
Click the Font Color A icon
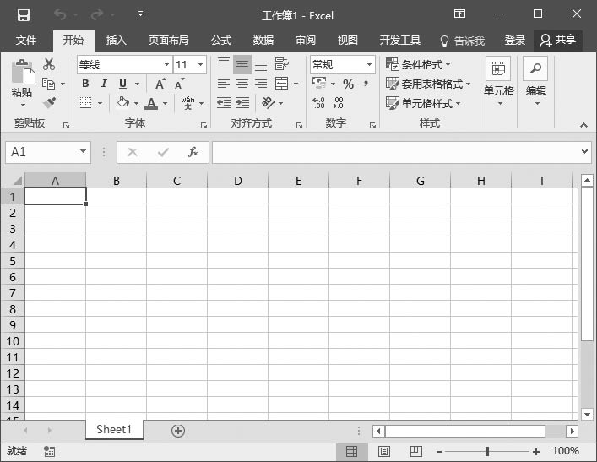[x=151, y=103]
